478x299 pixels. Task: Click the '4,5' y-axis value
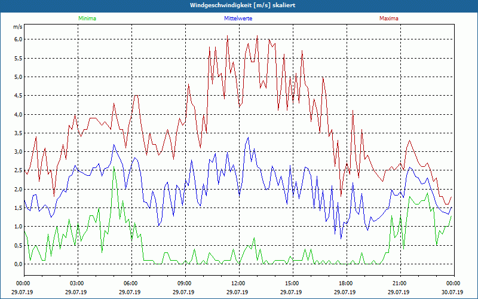(19, 96)
